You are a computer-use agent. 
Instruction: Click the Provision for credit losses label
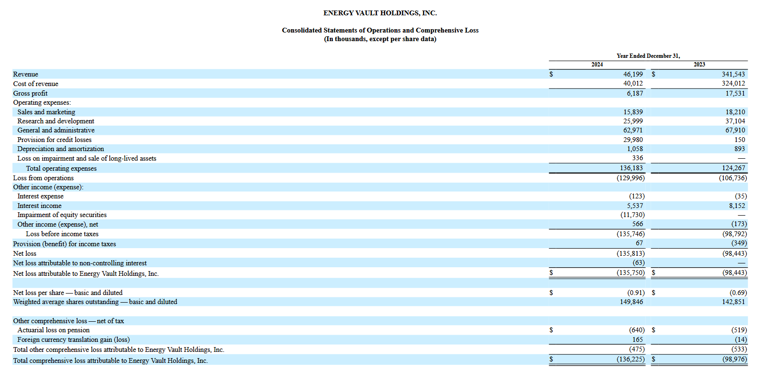[x=54, y=140]
